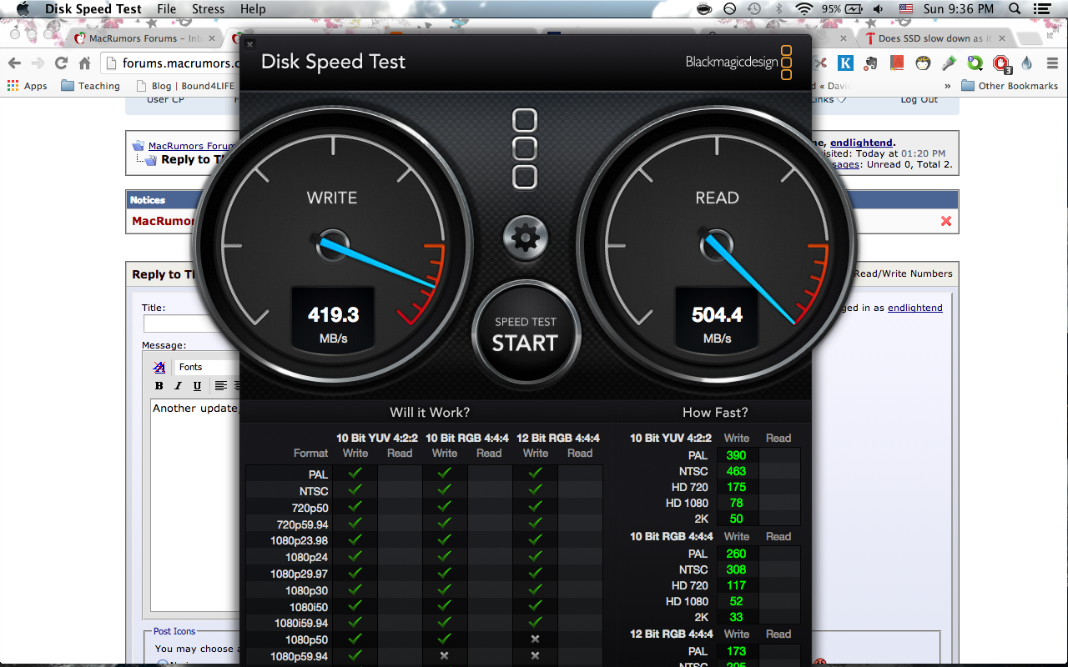The height and width of the screenshot is (667, 1068).
Task: Open the volume control in menu bar
Action: (879, 9)
